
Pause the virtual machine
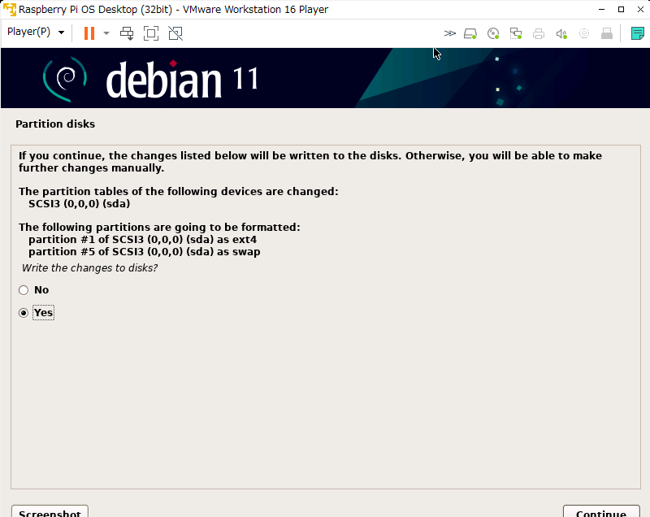point(89,33)
